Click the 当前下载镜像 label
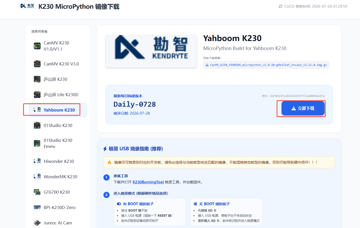 point(212,58)
